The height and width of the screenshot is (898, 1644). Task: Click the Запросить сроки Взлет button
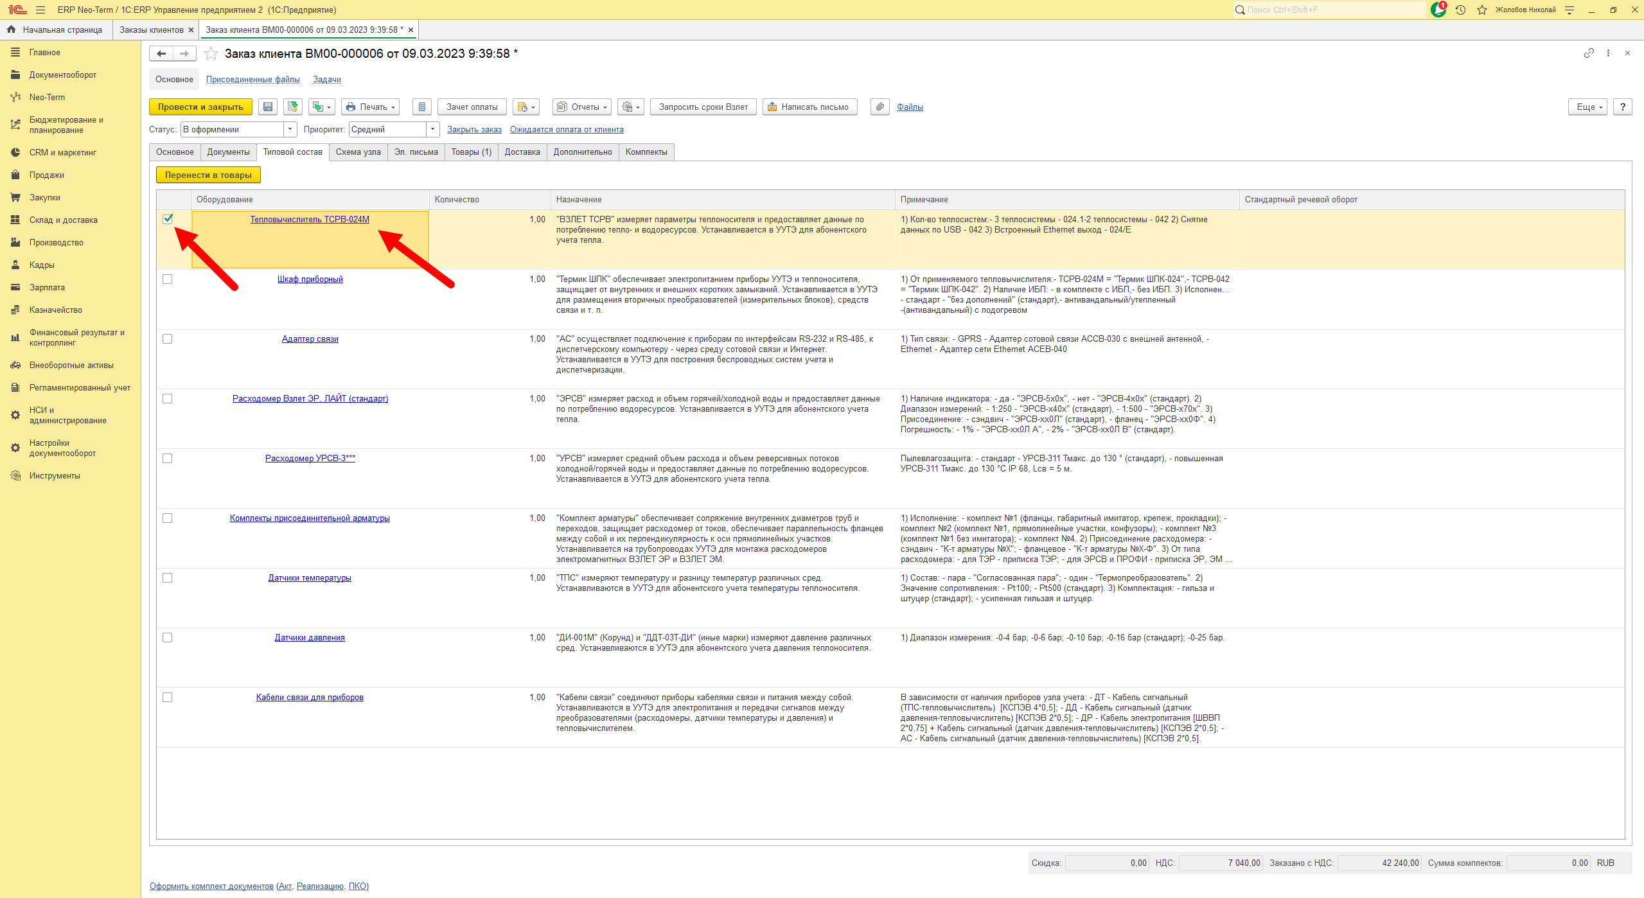pos(703,107)
